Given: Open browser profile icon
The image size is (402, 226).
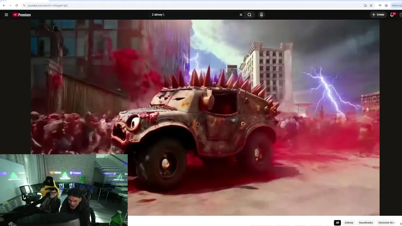Looking at the screenshot, I should click(386, 5).
